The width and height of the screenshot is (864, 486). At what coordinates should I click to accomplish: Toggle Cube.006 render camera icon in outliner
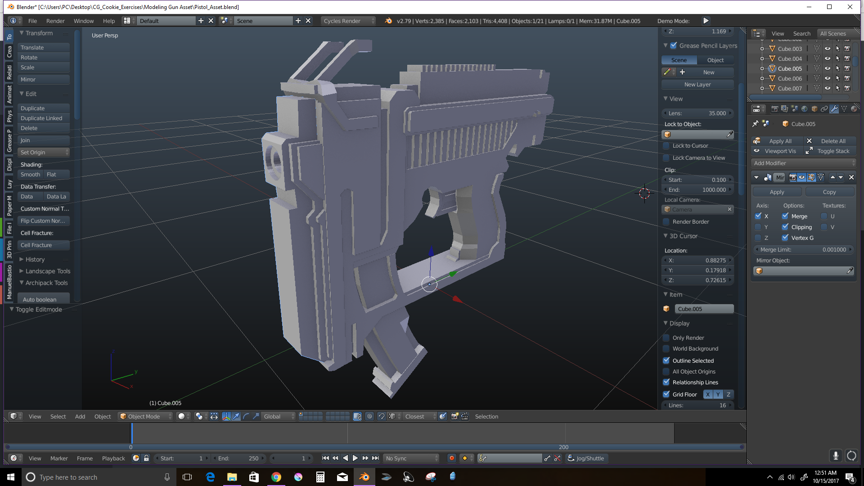coord(847,78)
